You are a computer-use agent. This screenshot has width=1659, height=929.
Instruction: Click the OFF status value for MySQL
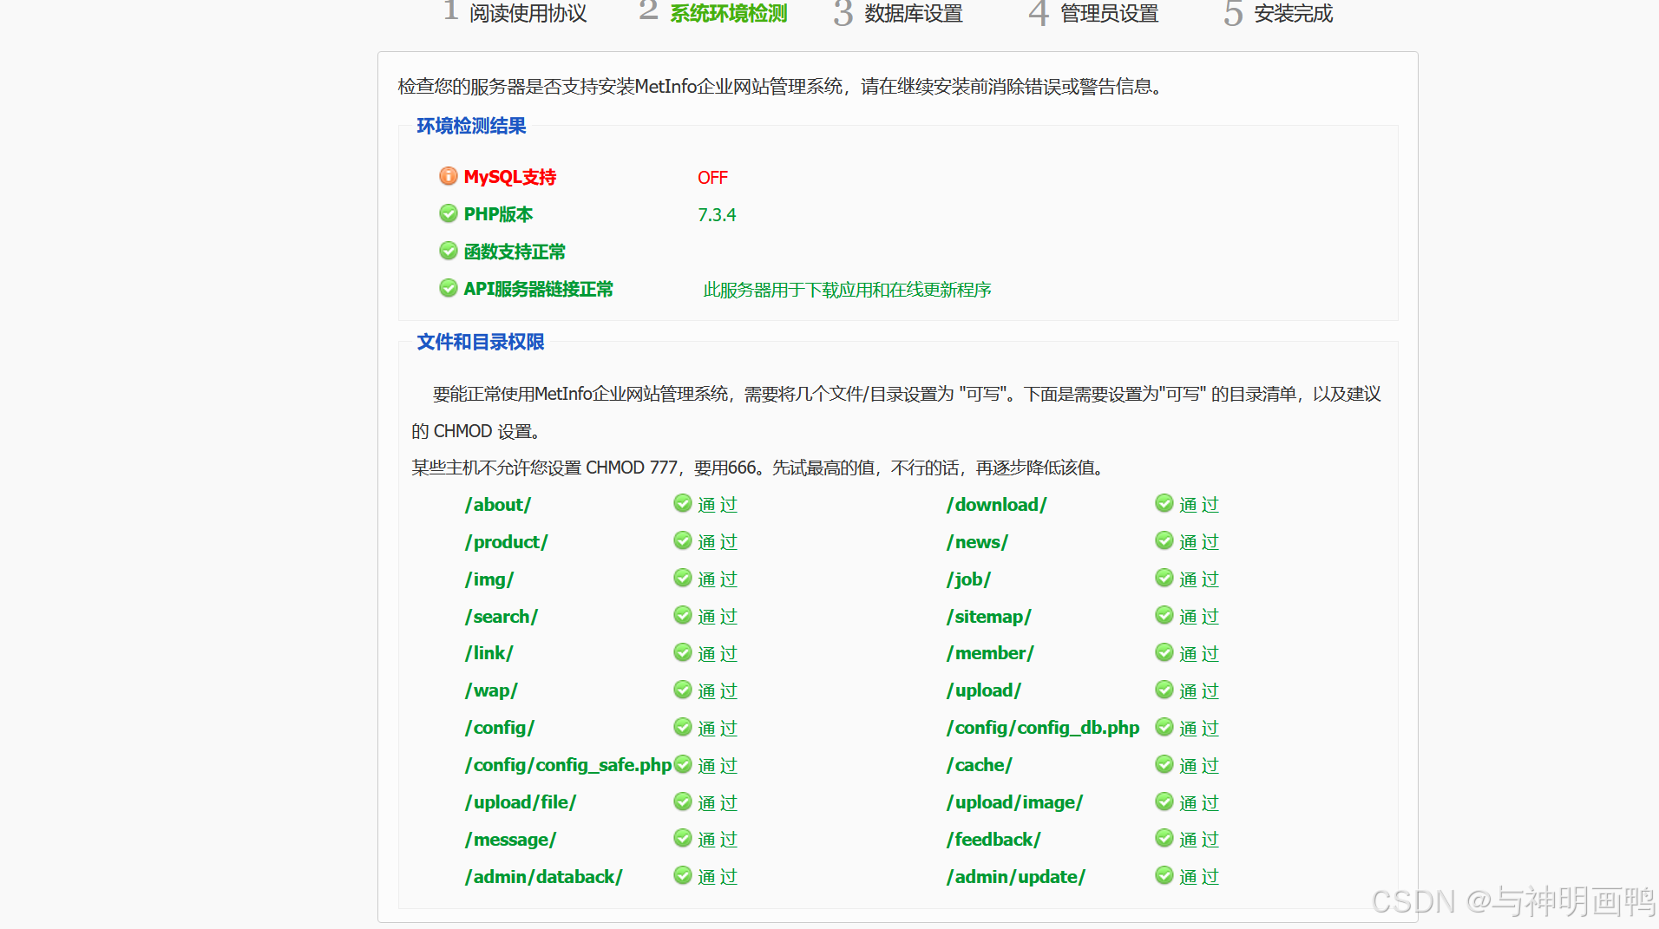(x=712, y=178)
